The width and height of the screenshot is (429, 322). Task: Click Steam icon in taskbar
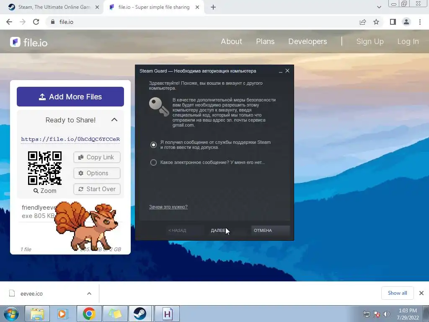coord(140,314)
